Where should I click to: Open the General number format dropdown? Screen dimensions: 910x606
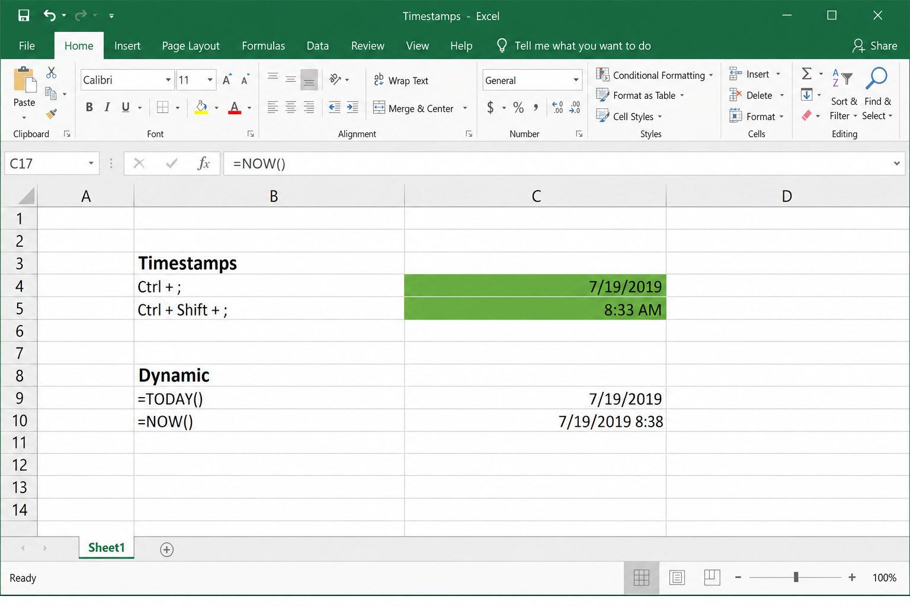pos(576,80)
